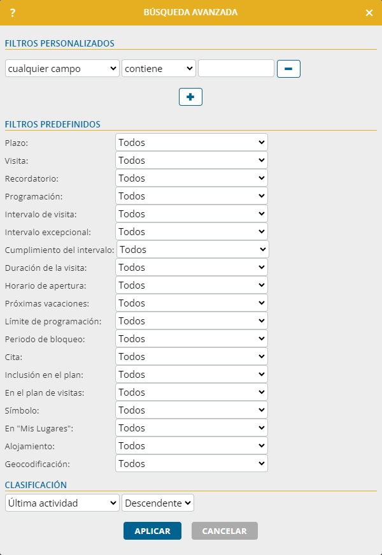This screenshot has width=382, height=555.
Task: Change the Descendente sort order dropdown
Action: tap(158, 503)
